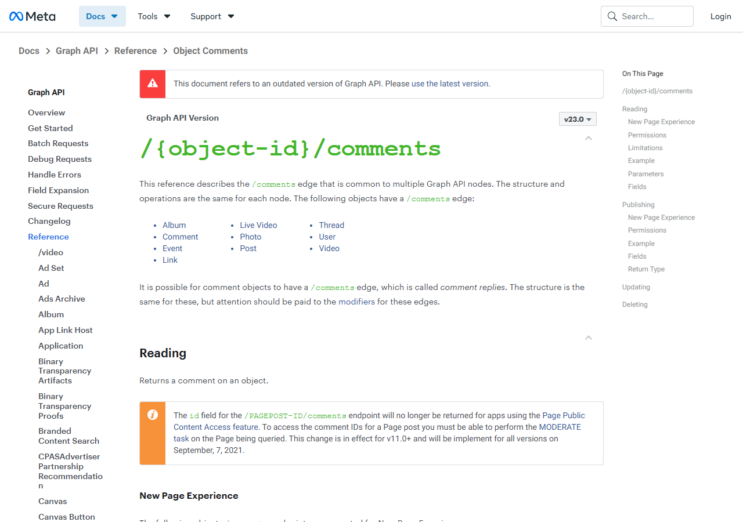The width and height of the screenshot is (743, 522).
Task: Click the red warning triangle icon
Action: [153, 84]
